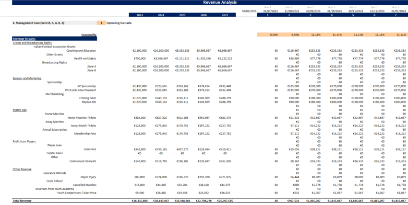Select the 'Player Injury' row label
408x205 pixels.
pos(88,177)
